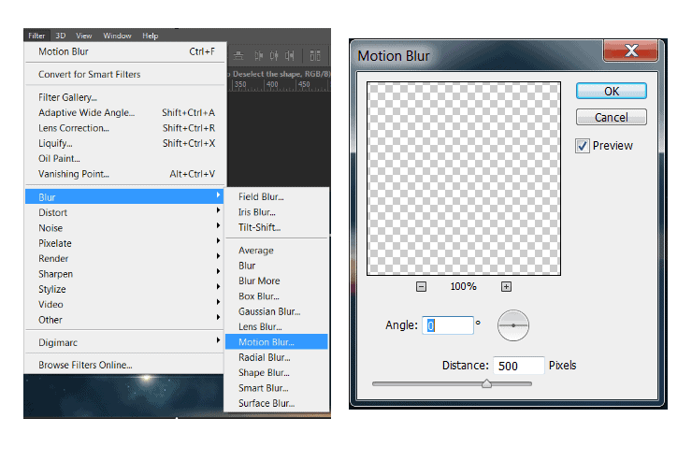
Task: Zoom out the Motion Blur preview
Action: (421, 287)
